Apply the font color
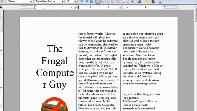This screenshot has width=197, height=111. coord(139,1)
